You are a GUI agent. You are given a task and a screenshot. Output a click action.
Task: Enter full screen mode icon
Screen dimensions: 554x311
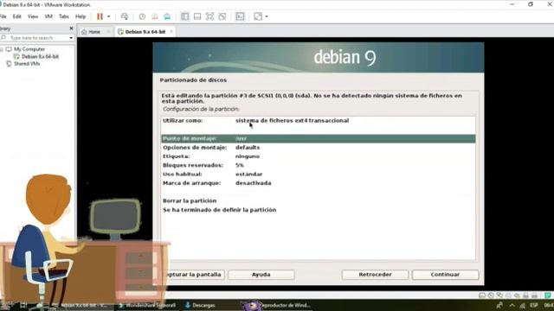pos(209,16)
